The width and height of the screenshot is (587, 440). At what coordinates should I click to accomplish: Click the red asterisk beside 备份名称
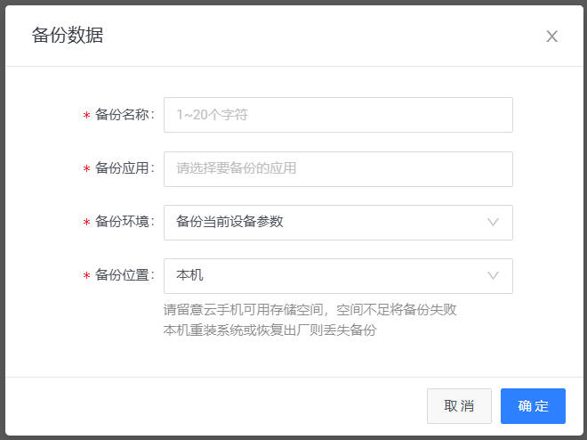86,117
